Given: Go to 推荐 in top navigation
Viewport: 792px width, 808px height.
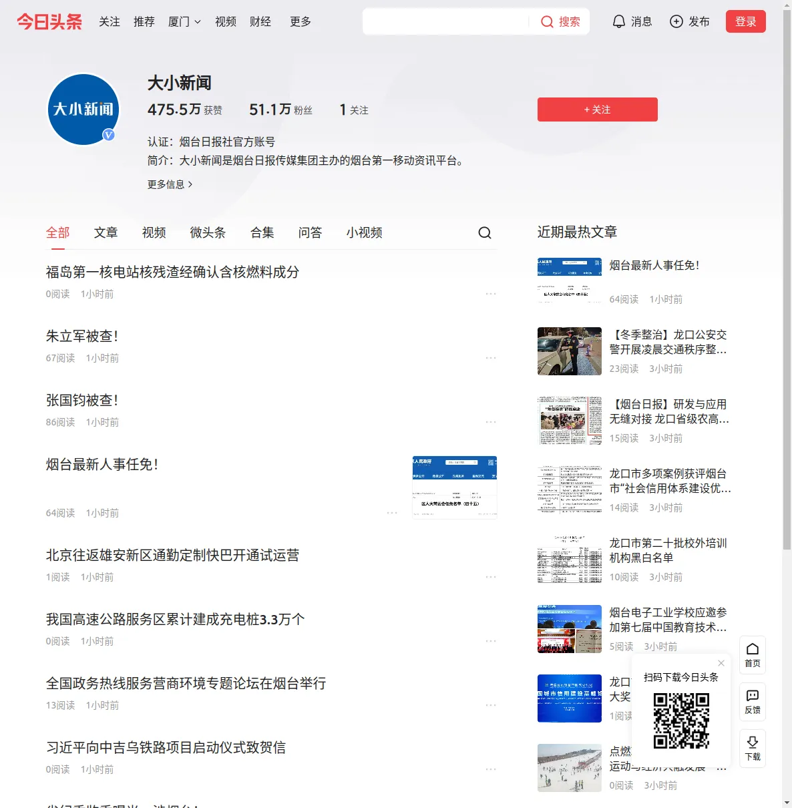Looking at the screenshot, I should [144, 22].
